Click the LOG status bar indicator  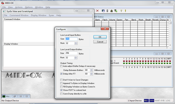tap(168, 100)
